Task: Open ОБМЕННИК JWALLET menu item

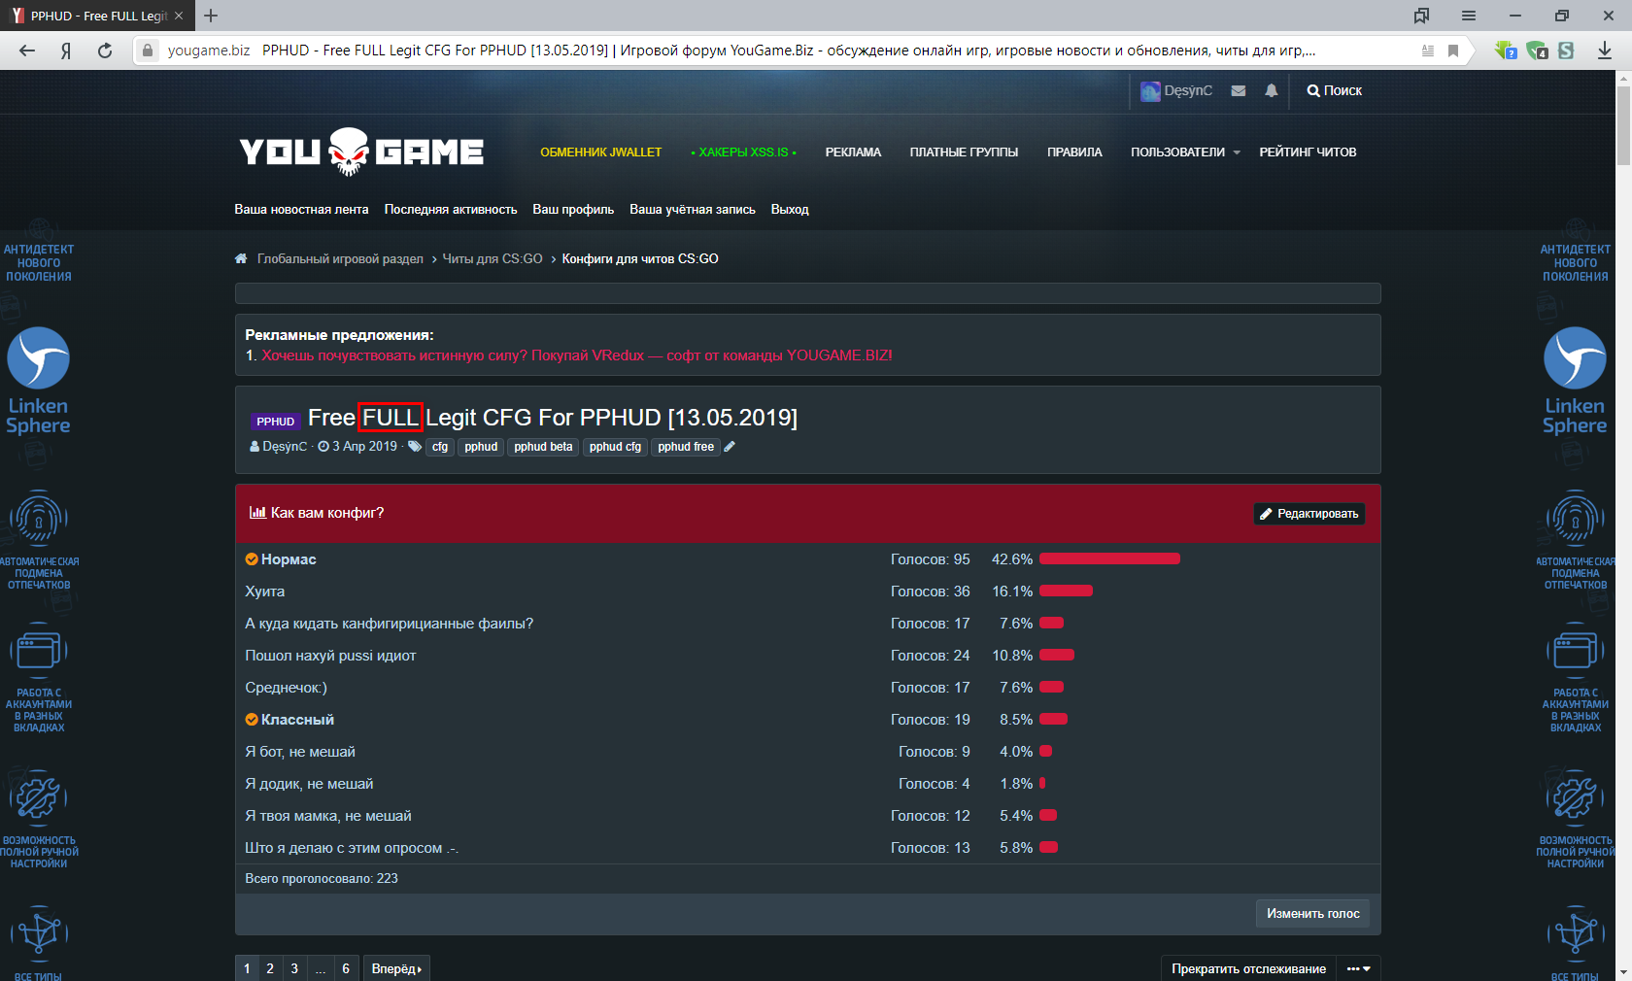Action: [601, 152]
